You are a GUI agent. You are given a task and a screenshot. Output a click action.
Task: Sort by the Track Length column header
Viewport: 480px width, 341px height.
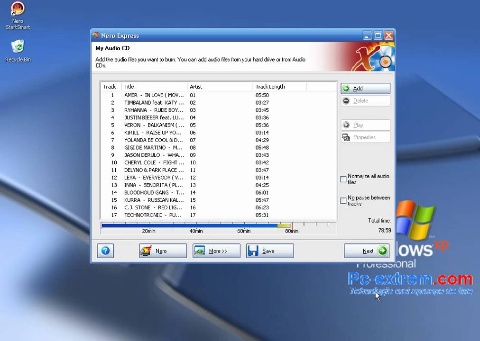point(280,87)
